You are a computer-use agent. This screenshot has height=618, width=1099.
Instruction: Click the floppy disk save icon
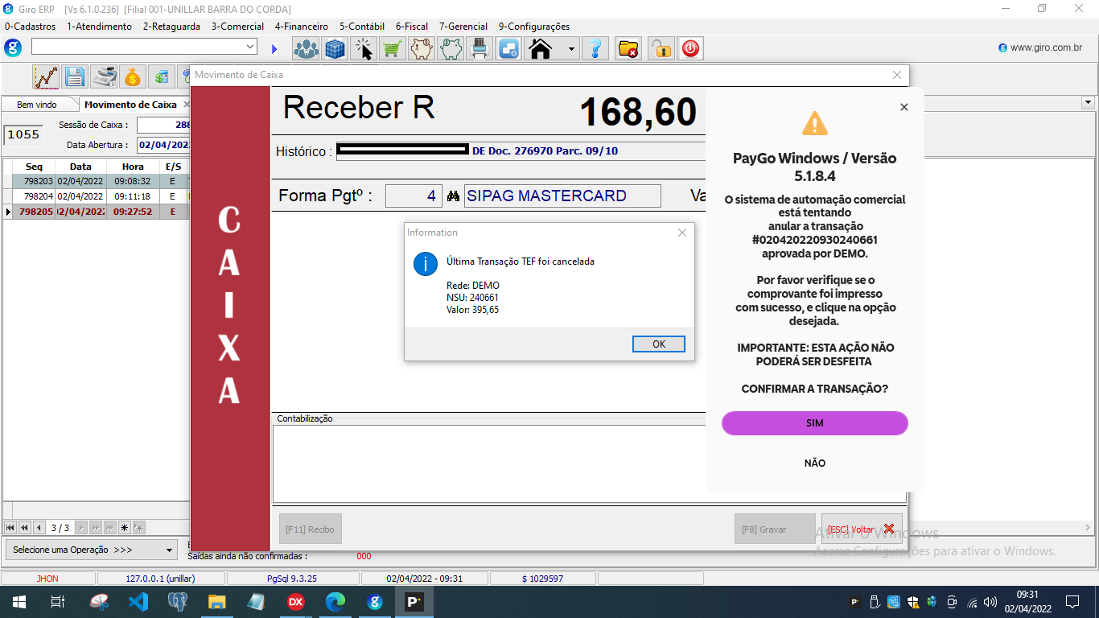(x=75, y=77)
